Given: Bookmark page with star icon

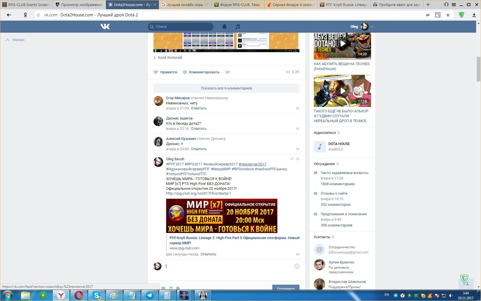Looking at the screenshot, I should [448, 15].
